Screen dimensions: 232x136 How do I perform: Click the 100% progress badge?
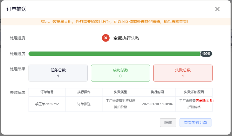pos(206,54)
